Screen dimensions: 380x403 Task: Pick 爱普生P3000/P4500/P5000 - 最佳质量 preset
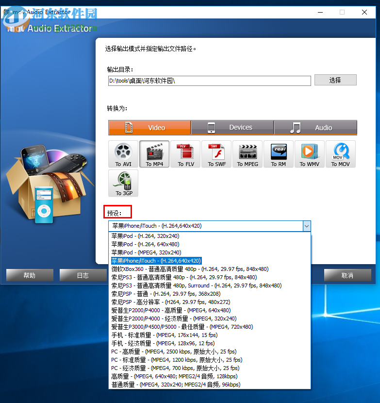click(210, 327)
